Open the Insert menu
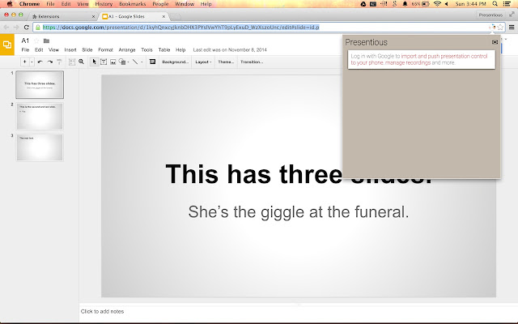 [70, 50]
